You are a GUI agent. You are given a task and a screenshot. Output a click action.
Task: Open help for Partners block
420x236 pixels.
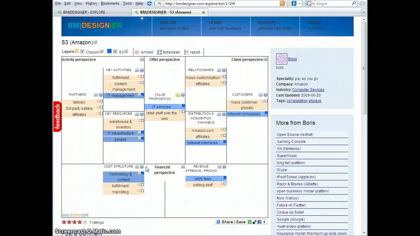(x=100, y=95)
